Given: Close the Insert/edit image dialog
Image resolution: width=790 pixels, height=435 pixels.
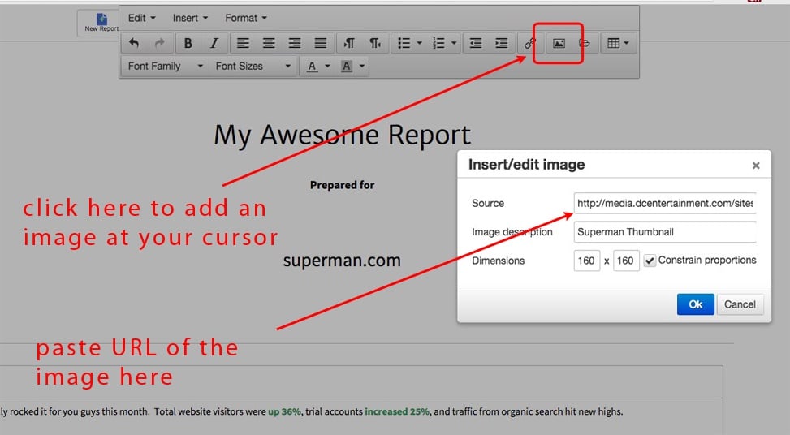Looking at the screenshot, I should click(x=755, y=166).
